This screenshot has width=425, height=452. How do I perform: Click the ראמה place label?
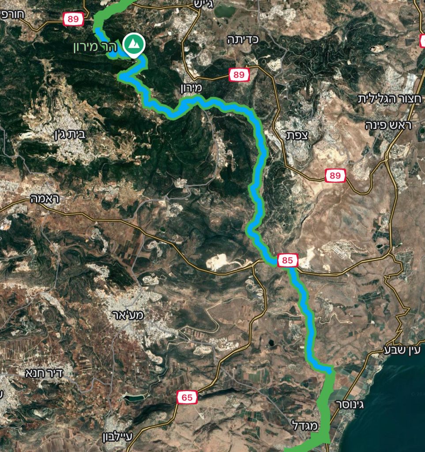(x=45, y=199)
